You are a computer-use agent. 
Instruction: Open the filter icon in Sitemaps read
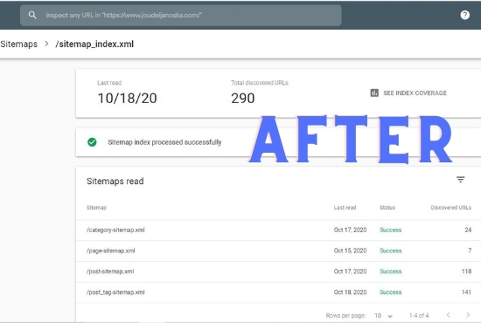[x=460, y=180]
